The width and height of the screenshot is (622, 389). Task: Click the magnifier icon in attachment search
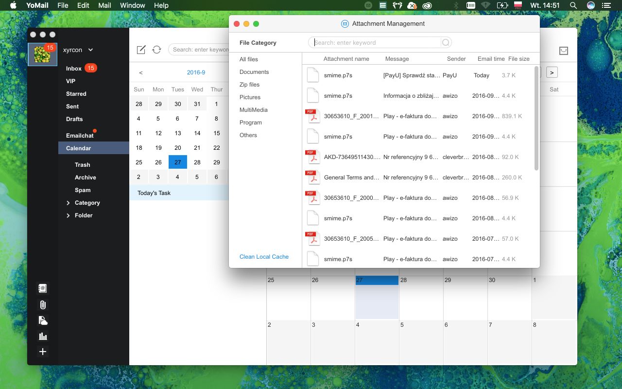(445, 43)
